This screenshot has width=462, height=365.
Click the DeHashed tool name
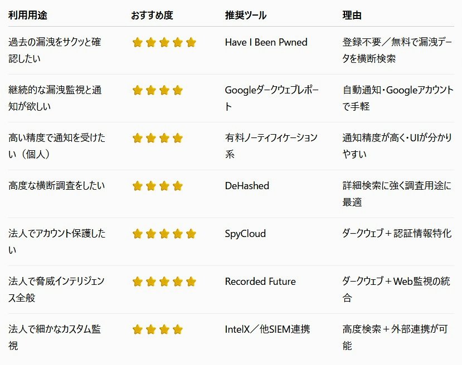pyautogui.click(x=247, y=186)
